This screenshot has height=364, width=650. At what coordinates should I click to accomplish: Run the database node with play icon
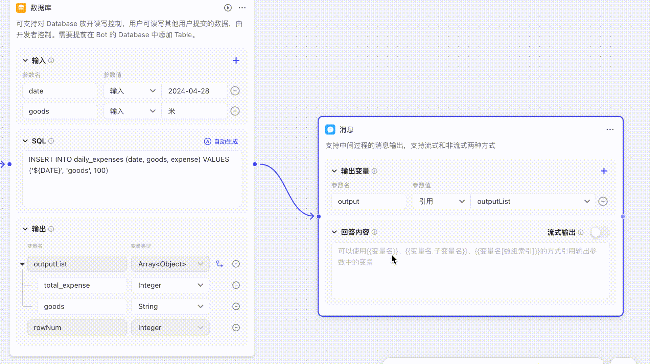tap(228, 8)
